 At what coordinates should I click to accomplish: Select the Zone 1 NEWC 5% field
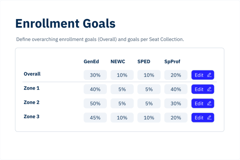tap(122, 89)
